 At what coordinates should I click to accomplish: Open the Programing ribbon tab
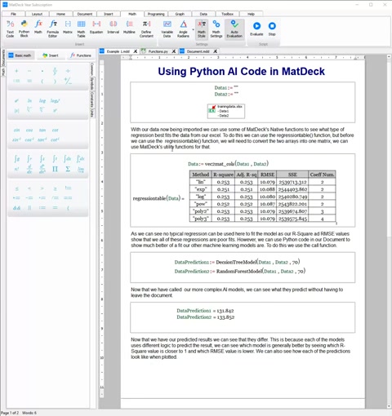(156, 14)
